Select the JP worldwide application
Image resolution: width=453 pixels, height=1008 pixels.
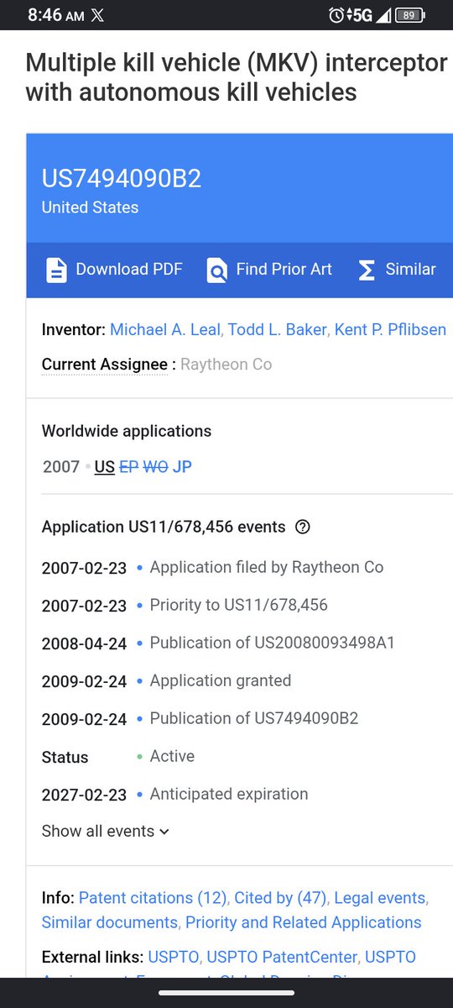[182, 467]
